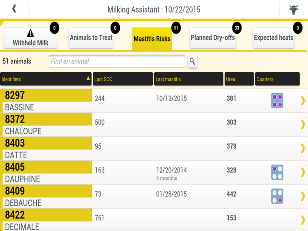
Task: Sort by the Quarters column header
Action: [x=277, y=79]
